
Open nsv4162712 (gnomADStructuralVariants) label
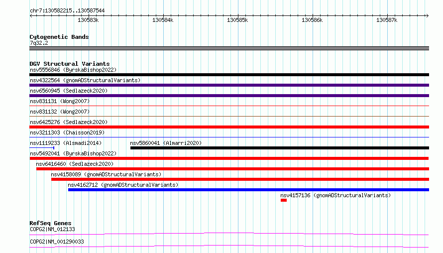(123, 185)
